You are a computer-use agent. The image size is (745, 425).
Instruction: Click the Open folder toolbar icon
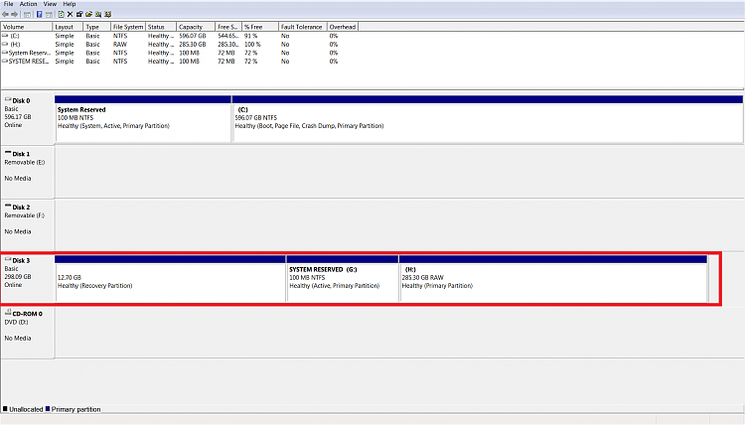coord(88,14)
